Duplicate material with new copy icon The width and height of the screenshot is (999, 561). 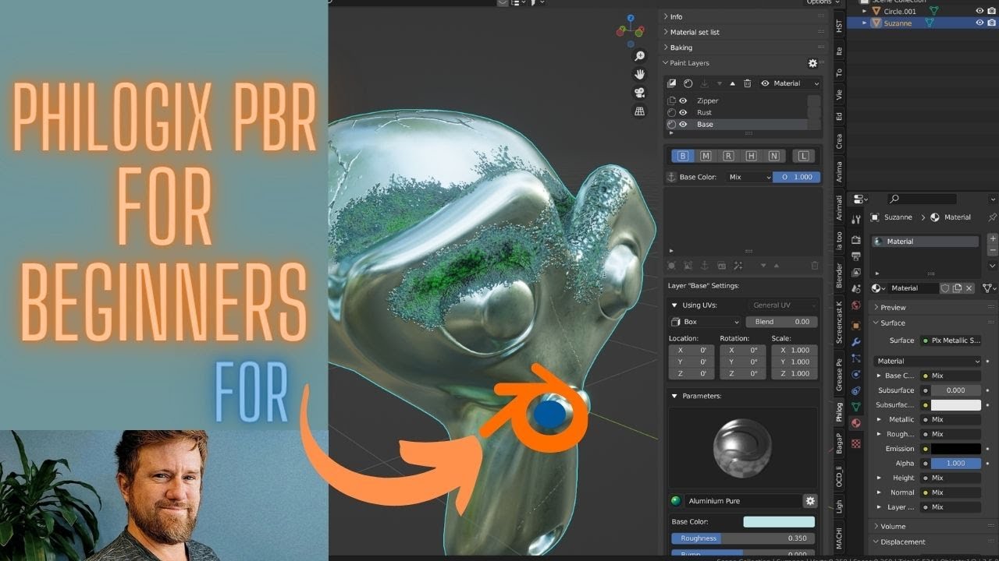click(x=957, y=288)
